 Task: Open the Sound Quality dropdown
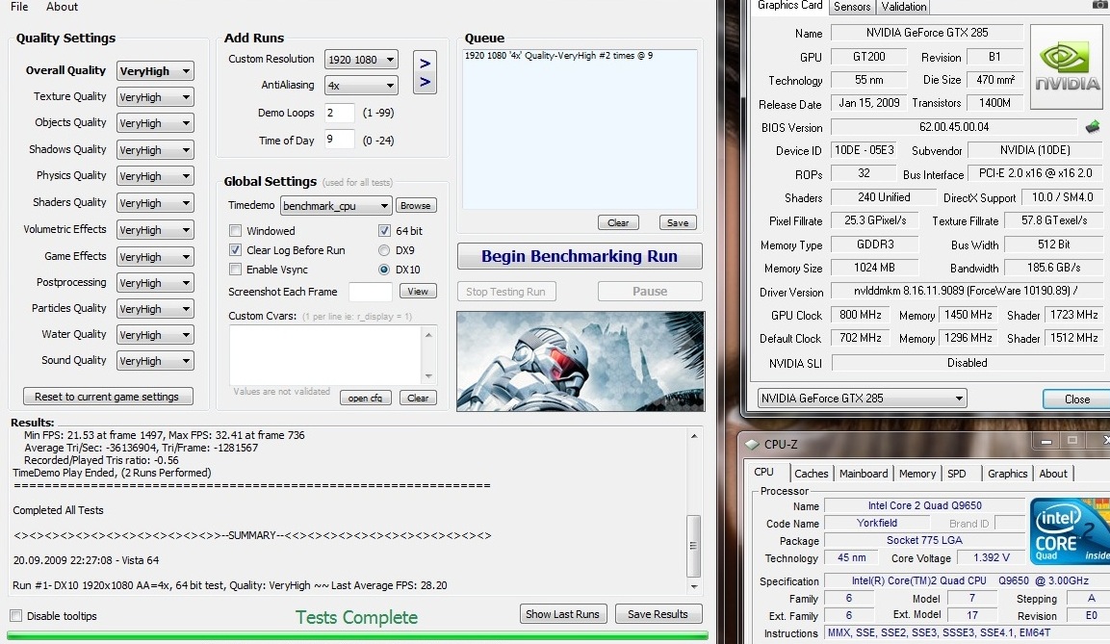pos(155,361)
